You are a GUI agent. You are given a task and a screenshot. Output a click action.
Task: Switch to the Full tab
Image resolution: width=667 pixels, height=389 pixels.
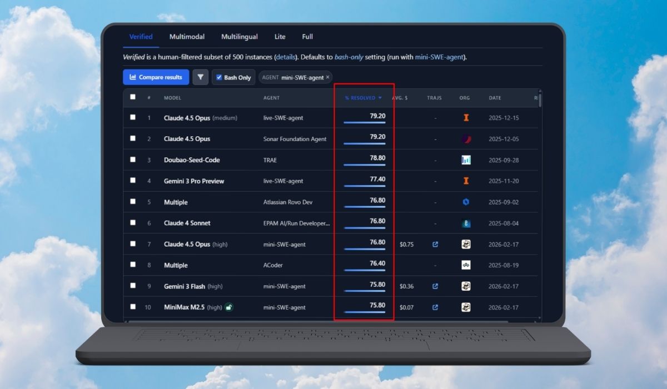(307, 37)
